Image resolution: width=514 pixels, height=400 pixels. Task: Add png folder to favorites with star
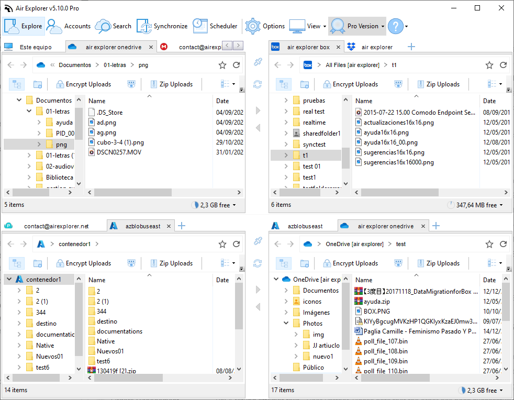[222, 65]
